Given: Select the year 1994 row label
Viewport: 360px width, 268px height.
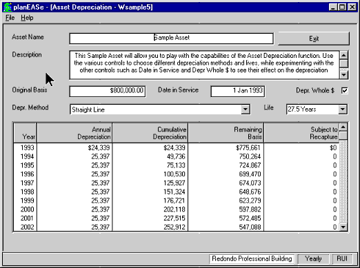Looking at the screenshot, I should pos(27,156).
